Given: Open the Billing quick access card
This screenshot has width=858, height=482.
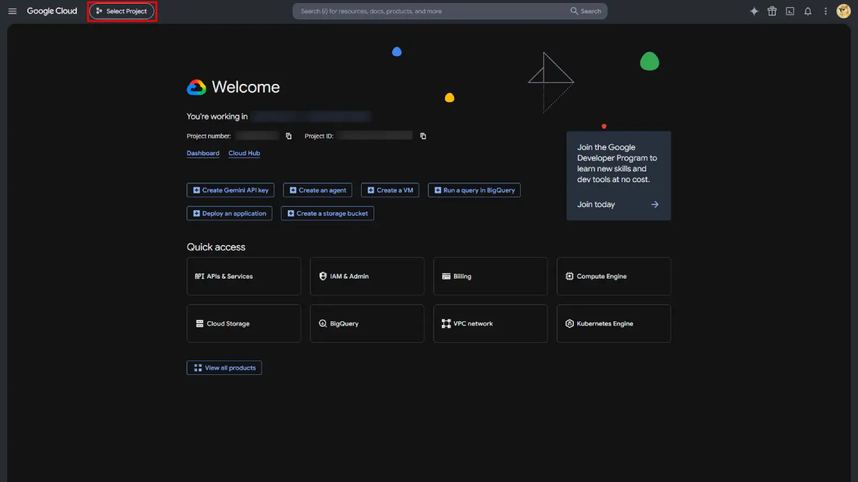Looking at the screenshot, I should tap(490, 276).
